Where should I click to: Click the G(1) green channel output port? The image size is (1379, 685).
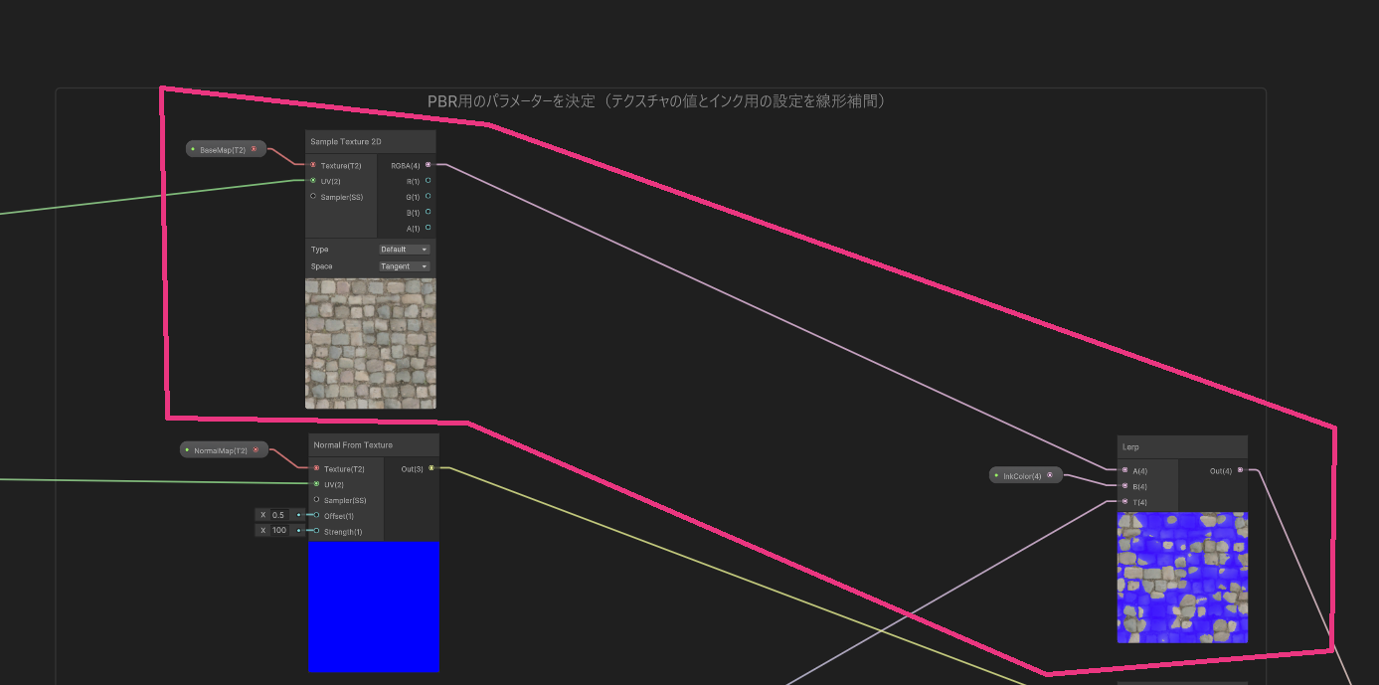pos(428,197)
